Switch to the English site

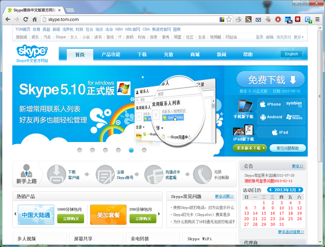(x=291, y=54)
